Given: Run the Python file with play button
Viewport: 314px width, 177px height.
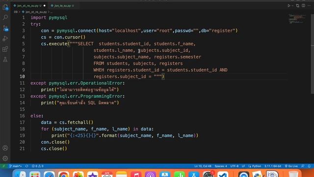Looking at the screenshot, I should pos(289,6).
